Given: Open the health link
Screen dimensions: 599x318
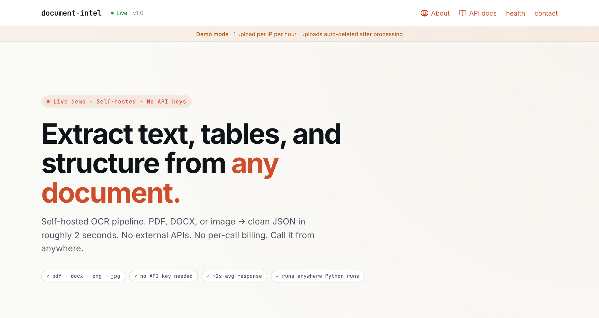Looking at the screenshot, I should pyautogui.click(x=515, y=13).
